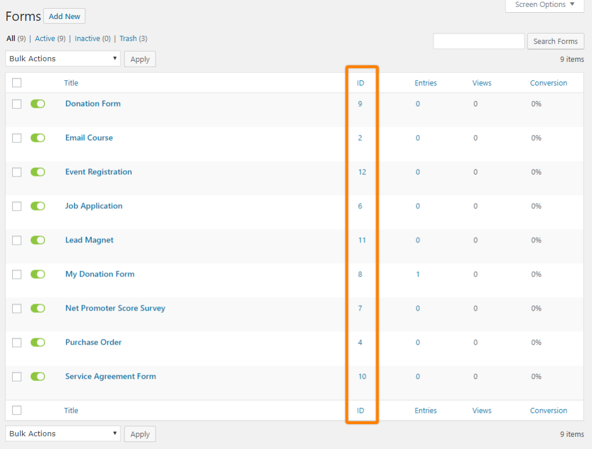Viewport: 592px width, 449px height.
Task: Toggle the Donation Form active switch
Action: (38, 104)
